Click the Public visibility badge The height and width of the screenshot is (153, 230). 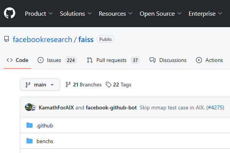[x=105, y=39]
